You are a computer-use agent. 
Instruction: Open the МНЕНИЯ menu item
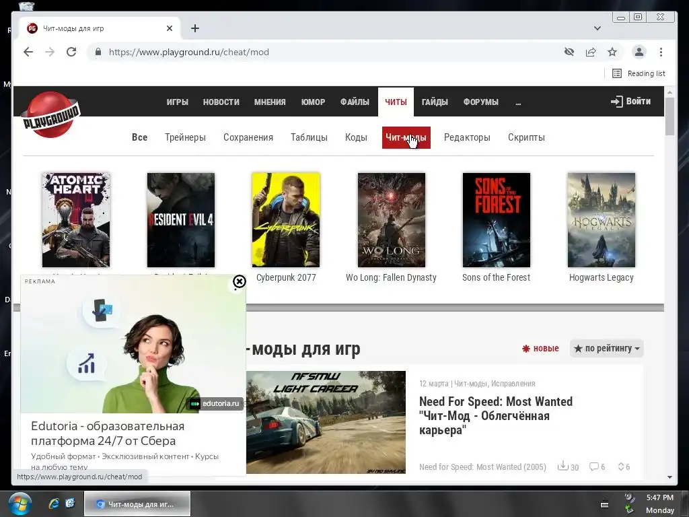click(270, 102)
